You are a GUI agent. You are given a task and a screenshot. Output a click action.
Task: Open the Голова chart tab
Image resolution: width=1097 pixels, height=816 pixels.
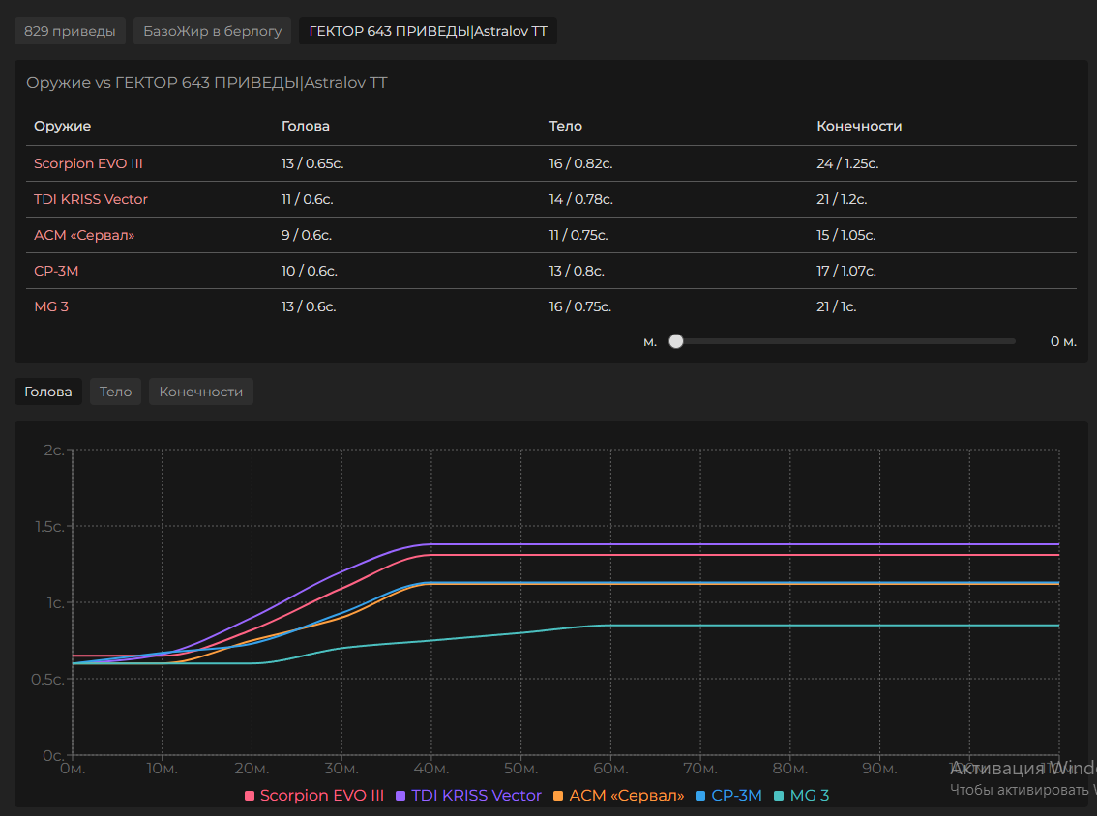point(48,392)
